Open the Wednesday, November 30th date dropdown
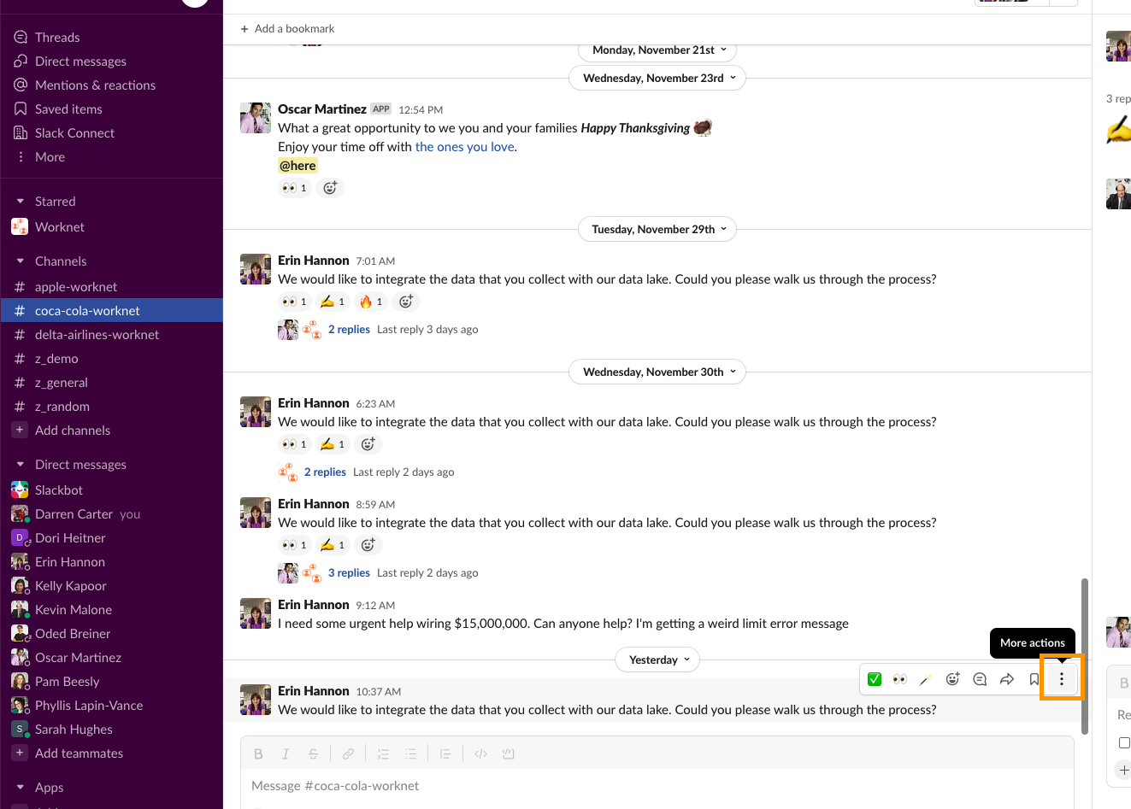The width and height of the screenshot is (1131, 809). coord(657,372)
